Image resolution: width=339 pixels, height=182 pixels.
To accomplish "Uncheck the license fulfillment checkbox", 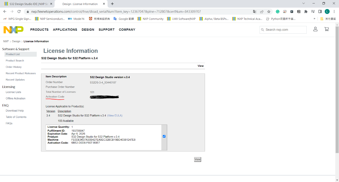I will click(164, 136).
